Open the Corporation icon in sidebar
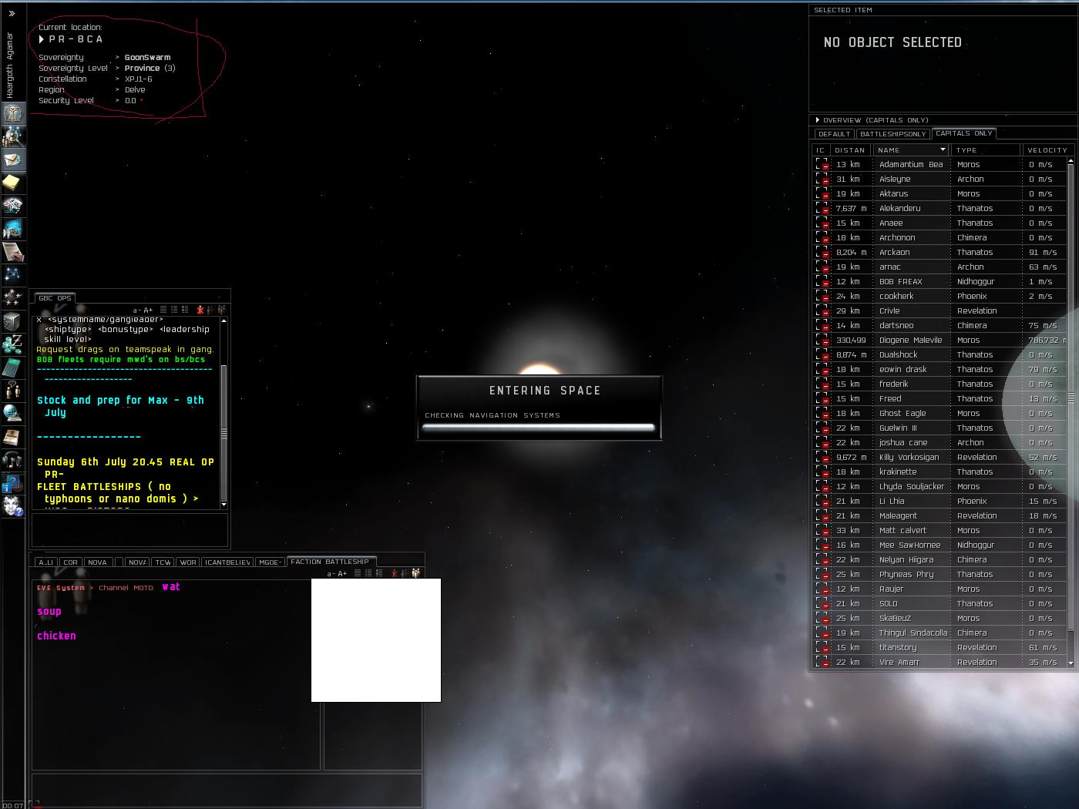1079x809 pixels. 12,206
